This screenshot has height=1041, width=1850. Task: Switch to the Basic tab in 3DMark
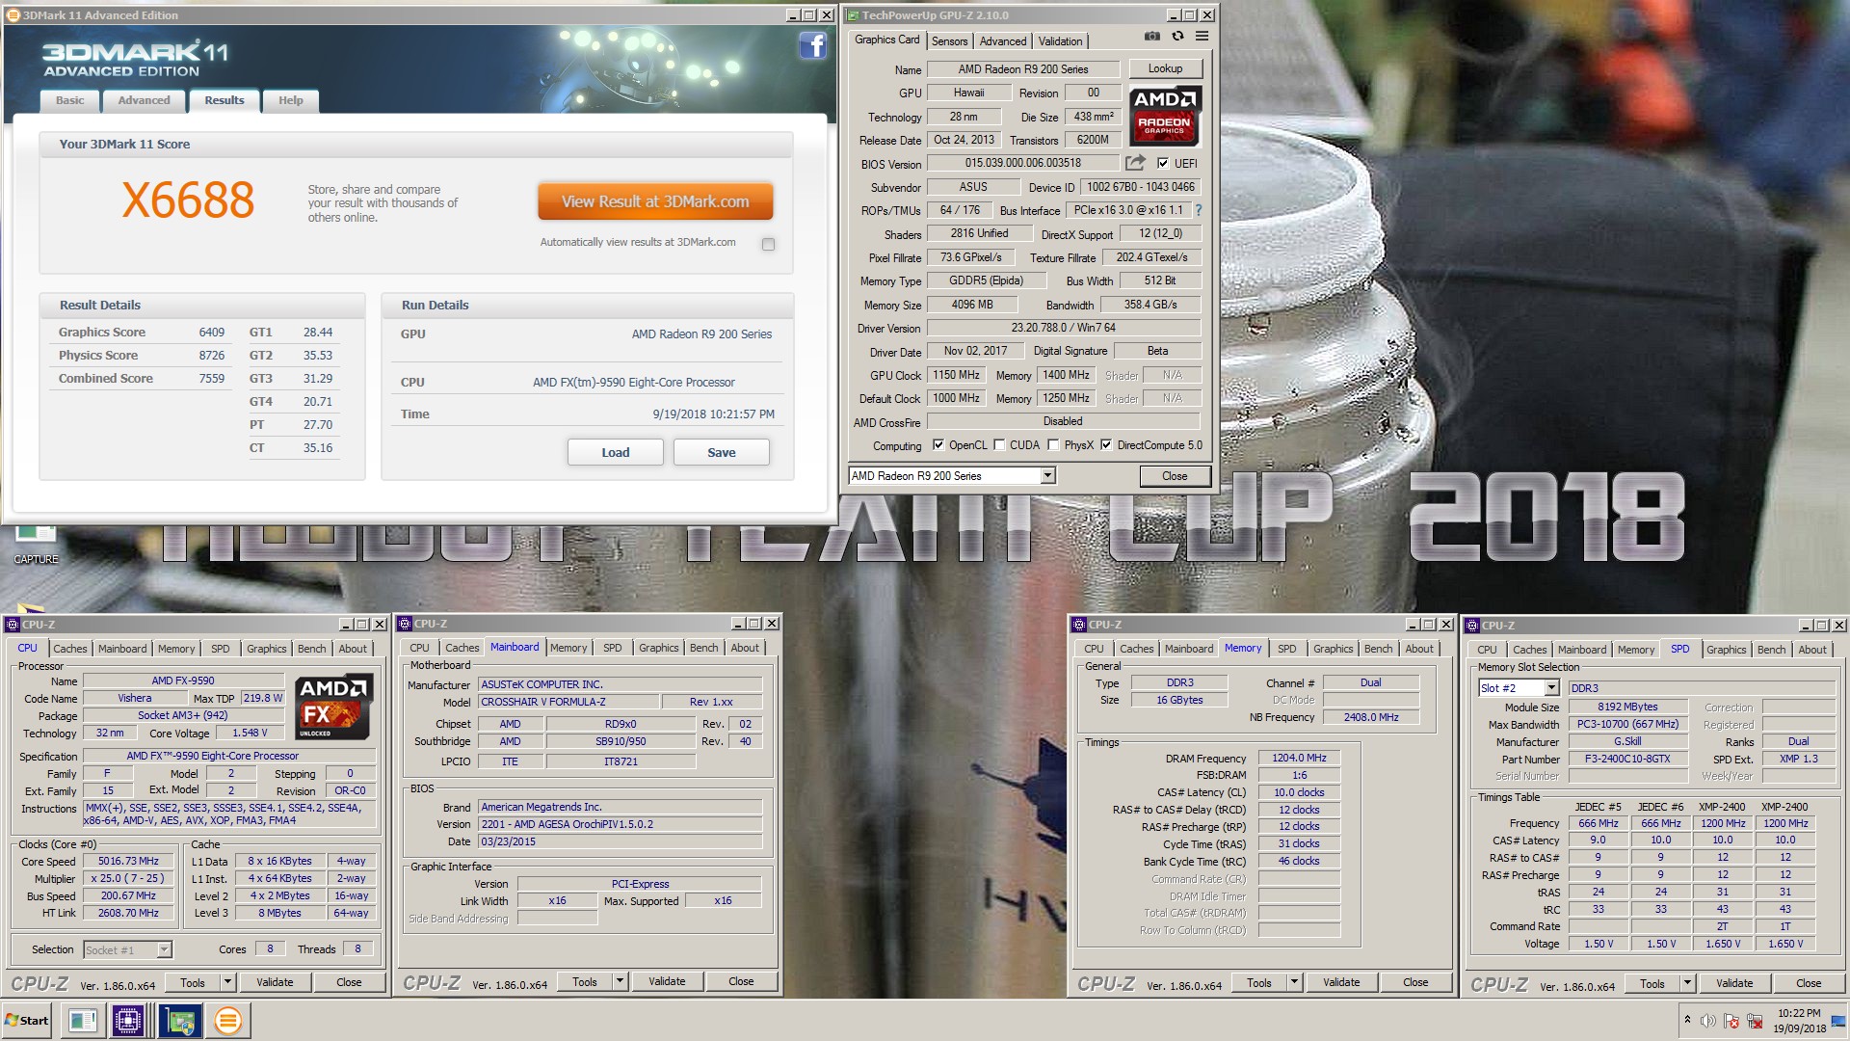pyautogui.click(x=69, y=100)
